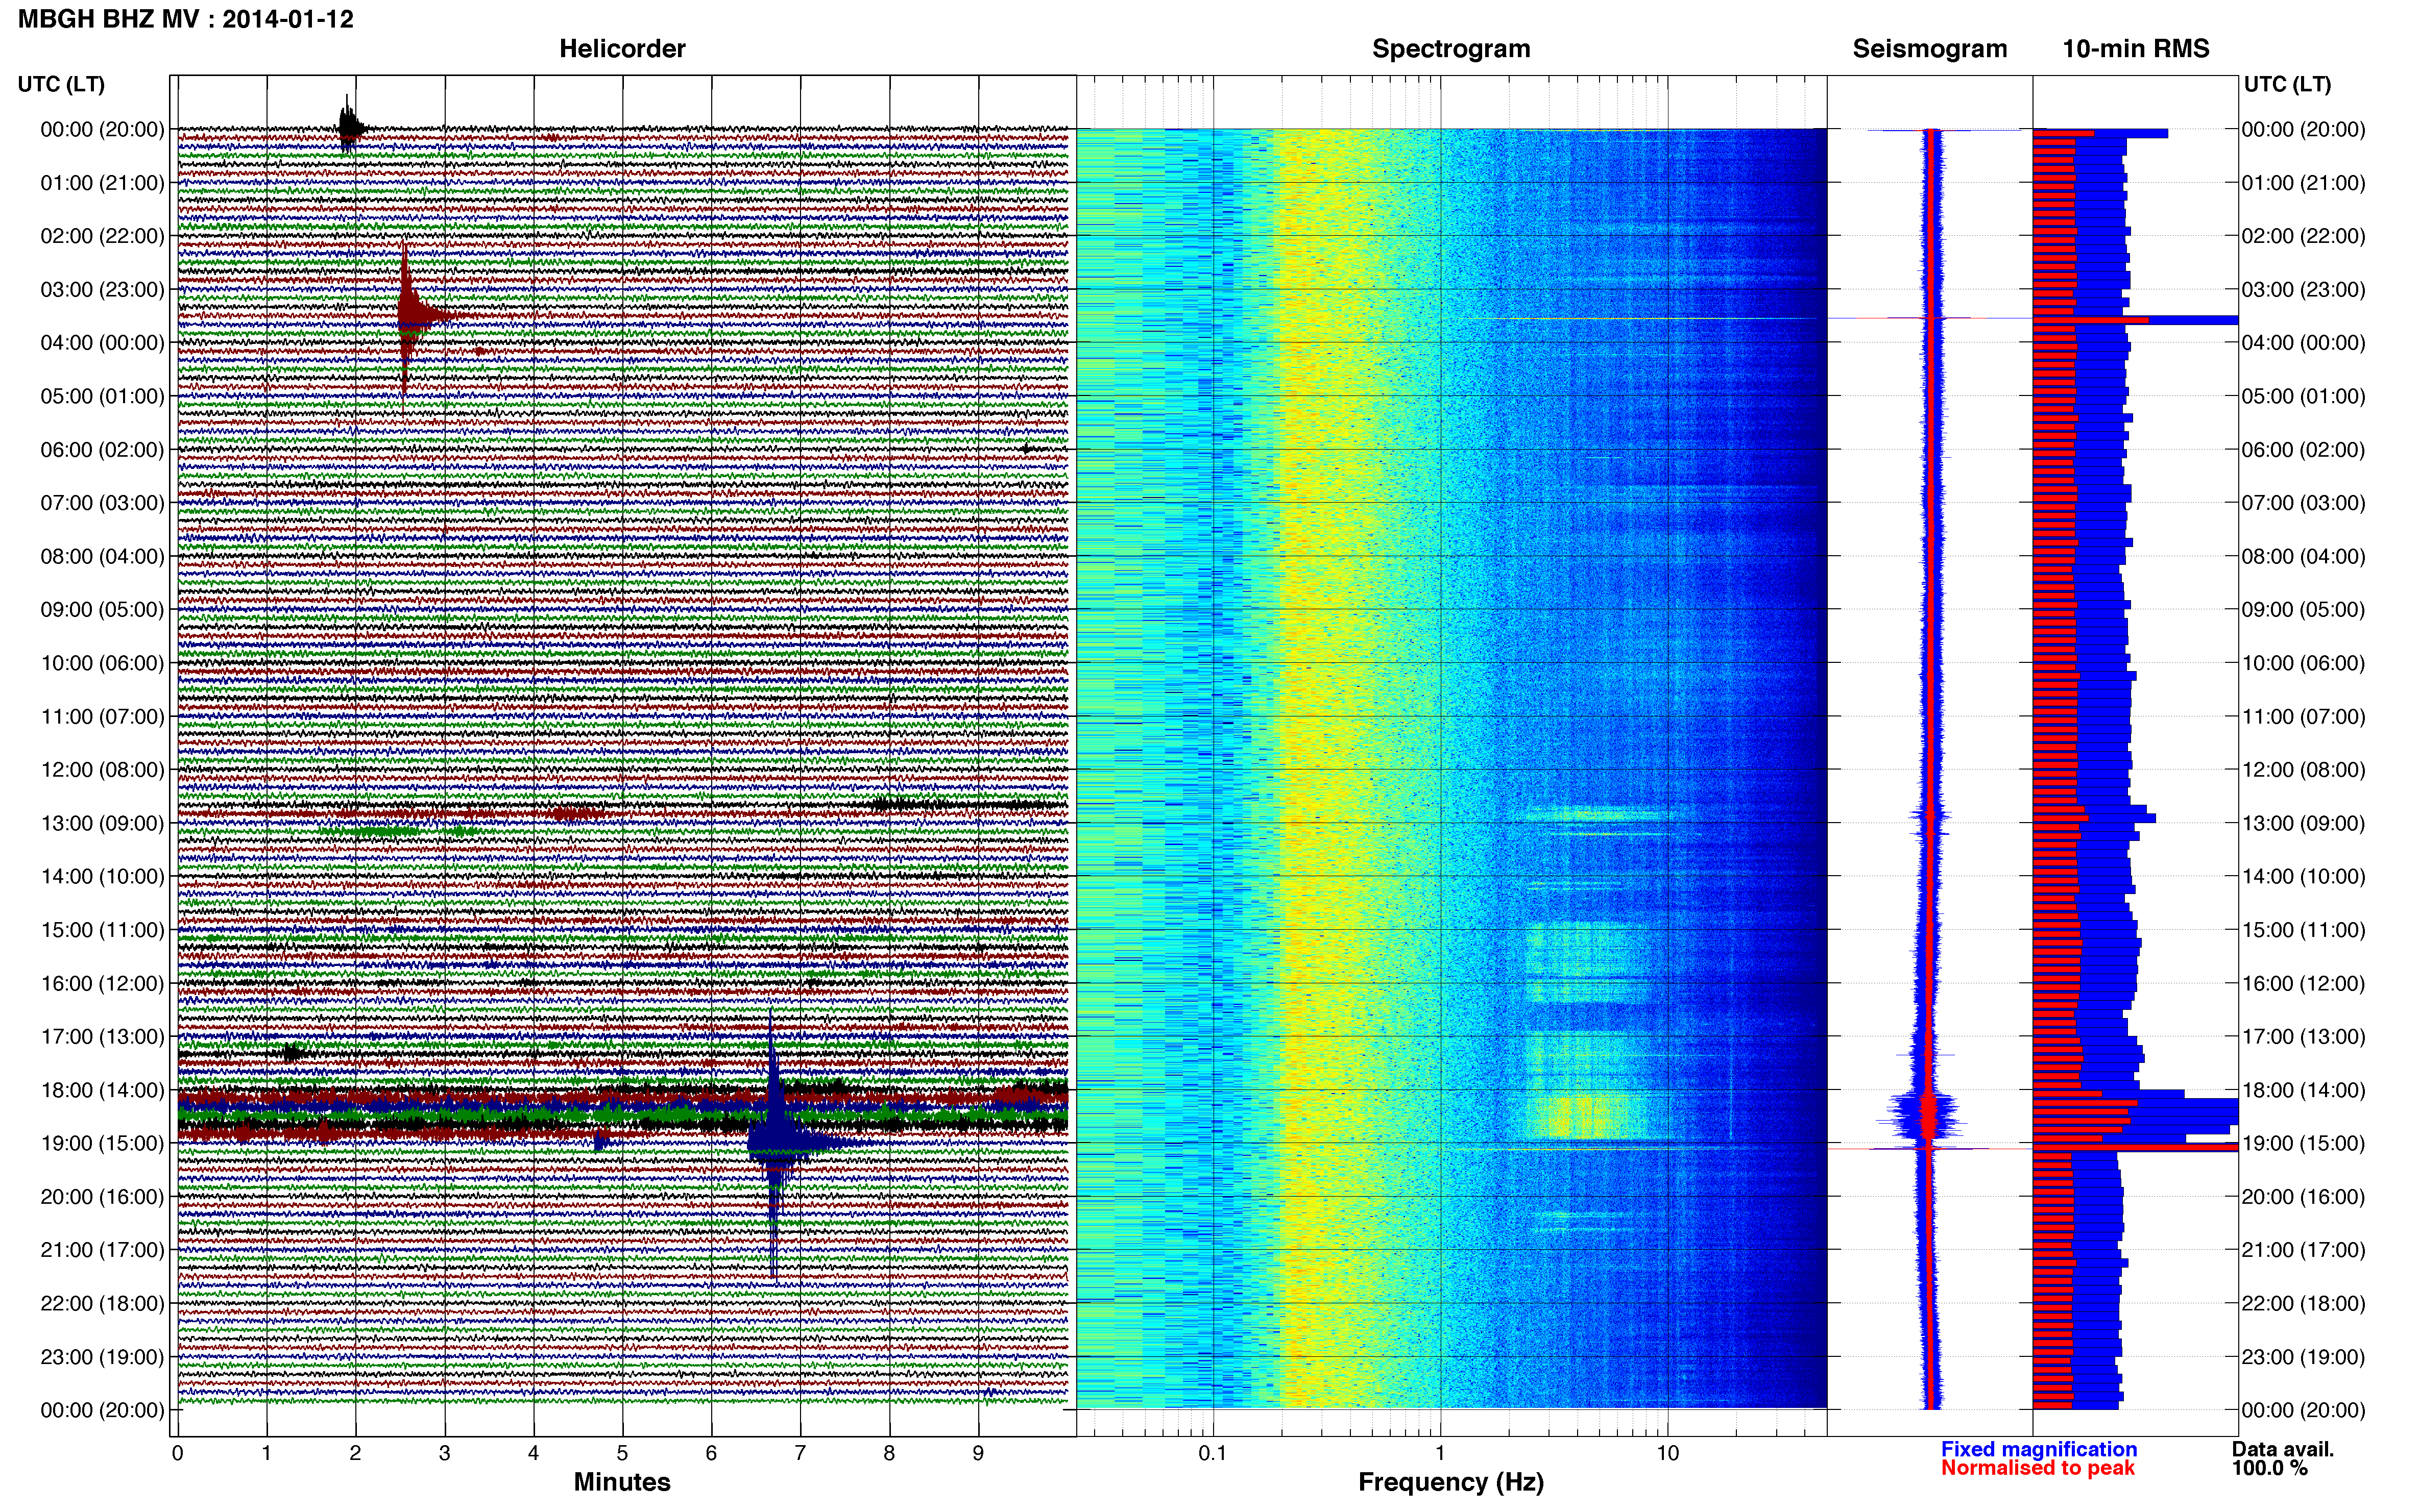
Task: Click RMS-side time label 07:00 (03:00)
Action: point(2303,503)
